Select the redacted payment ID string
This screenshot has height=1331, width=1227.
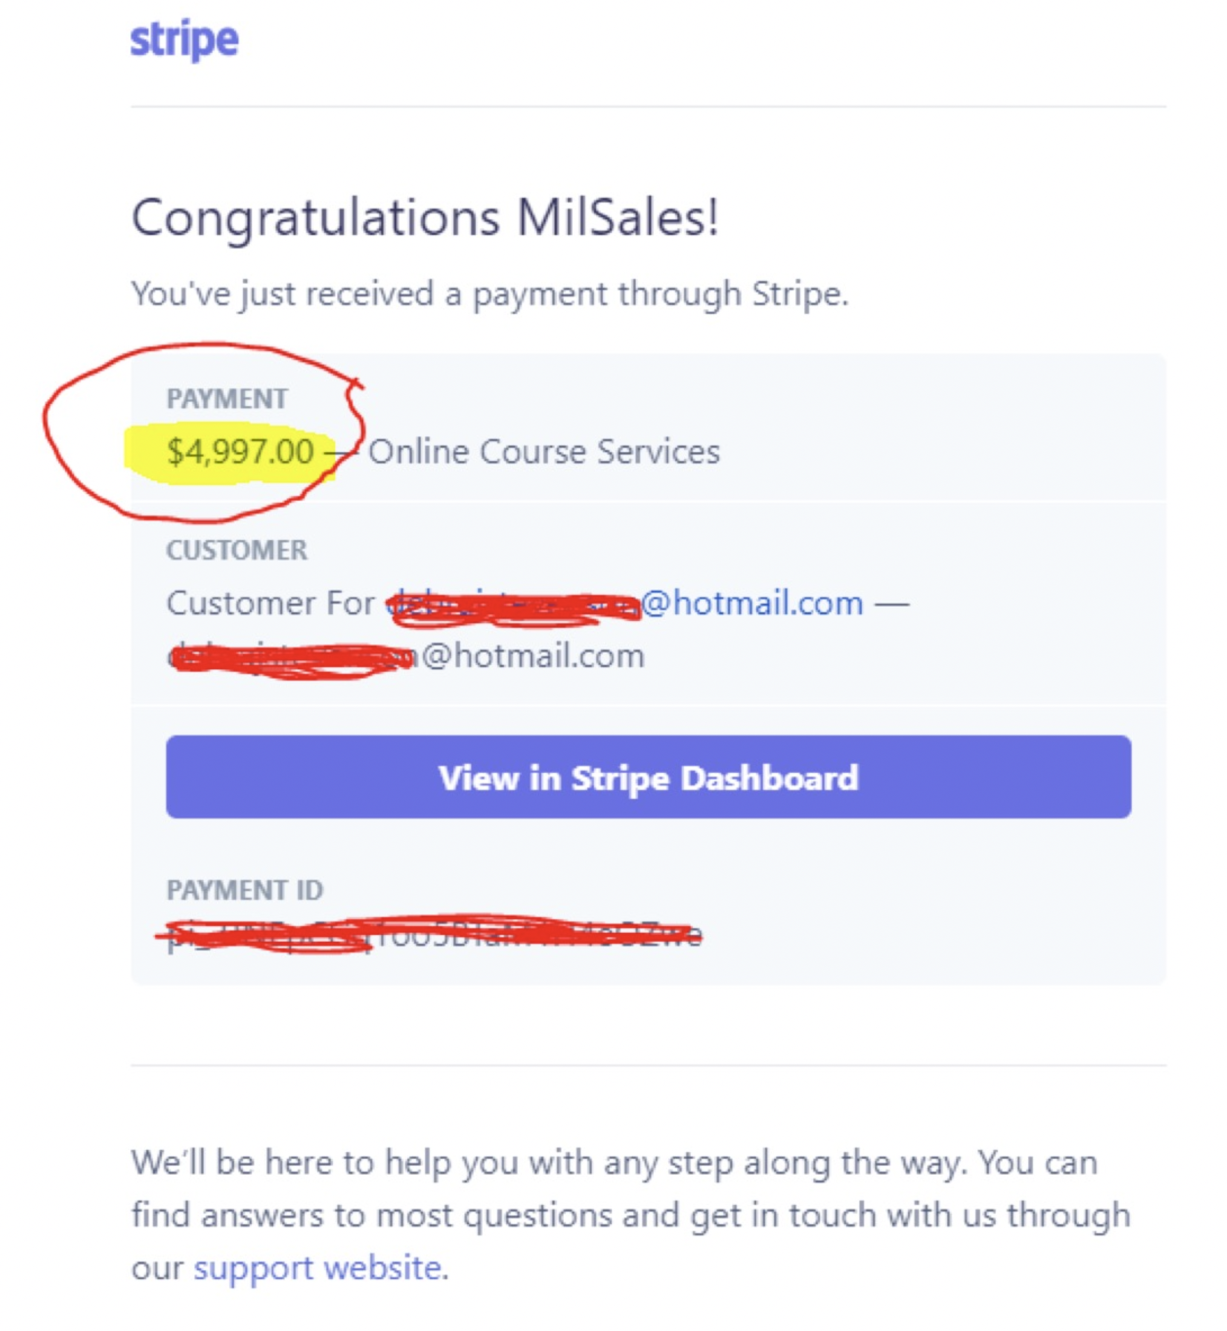434,935
